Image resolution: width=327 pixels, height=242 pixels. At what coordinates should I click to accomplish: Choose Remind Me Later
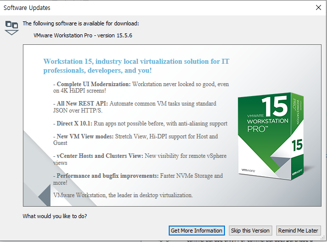click(x=298, y=231)
